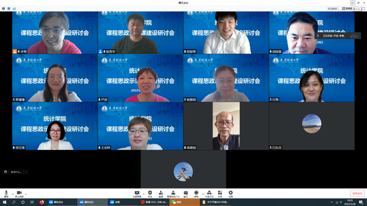Select 程郁泰's video tile

coord(226,33)
